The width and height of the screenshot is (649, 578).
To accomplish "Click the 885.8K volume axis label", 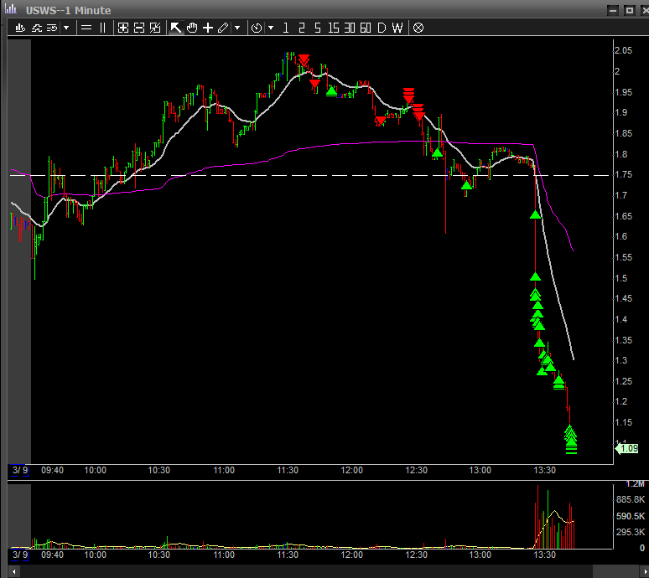I will coord(631,499).
